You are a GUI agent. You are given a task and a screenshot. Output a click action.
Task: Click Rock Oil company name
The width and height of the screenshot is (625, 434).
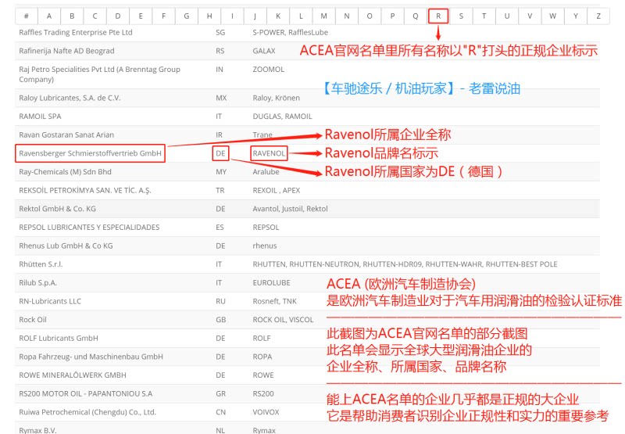(33, 320)
